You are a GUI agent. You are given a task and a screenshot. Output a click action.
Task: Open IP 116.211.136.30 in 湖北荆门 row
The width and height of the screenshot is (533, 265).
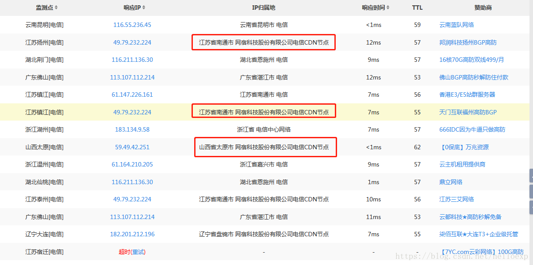click(132, 60)
